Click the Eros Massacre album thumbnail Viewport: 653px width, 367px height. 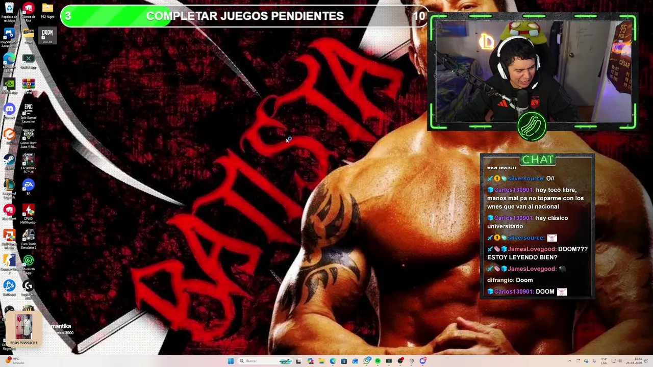tap(24, 329)
